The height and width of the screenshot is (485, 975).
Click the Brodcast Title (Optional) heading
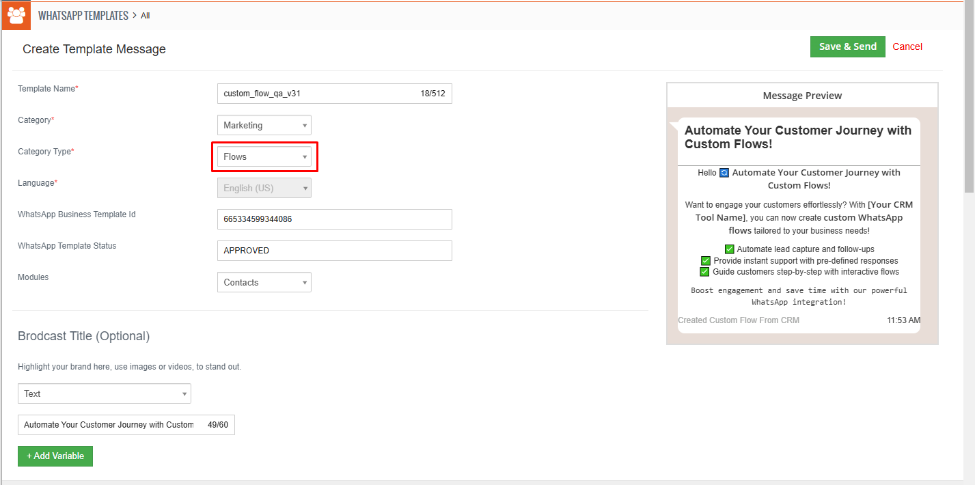pyautogui.click(x=83, y=336)
